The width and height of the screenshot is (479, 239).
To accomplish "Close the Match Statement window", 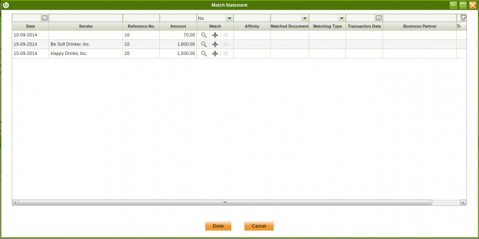I will point(472,5).
